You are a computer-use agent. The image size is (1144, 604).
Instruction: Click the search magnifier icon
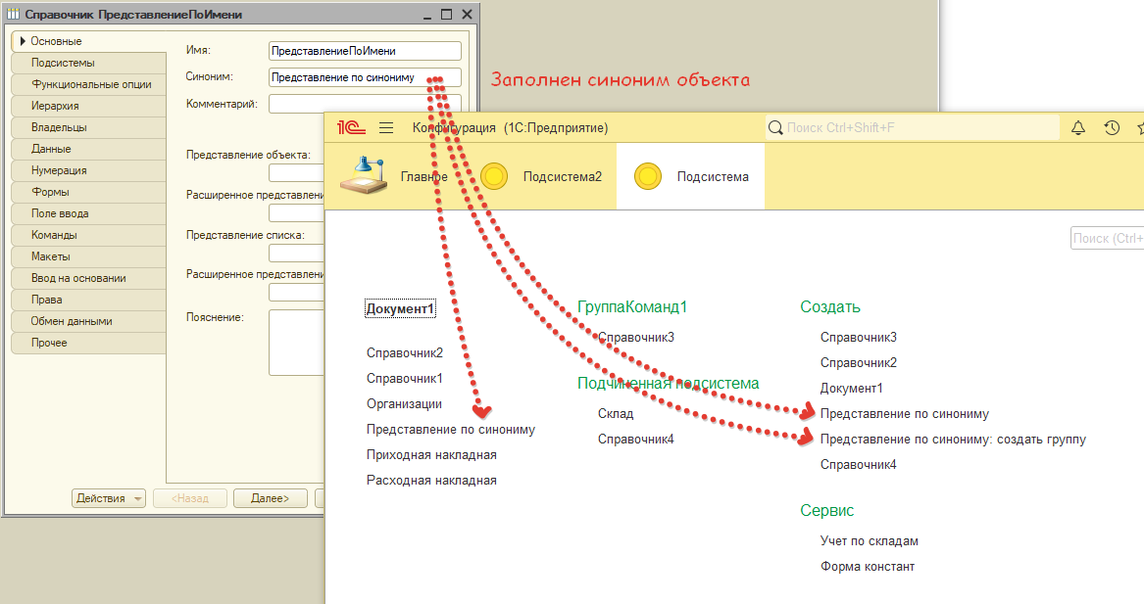point(775,127)
